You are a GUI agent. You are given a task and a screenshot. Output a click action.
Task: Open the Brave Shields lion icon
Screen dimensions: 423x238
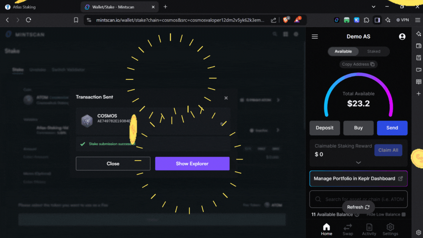[x=286, y=20]
